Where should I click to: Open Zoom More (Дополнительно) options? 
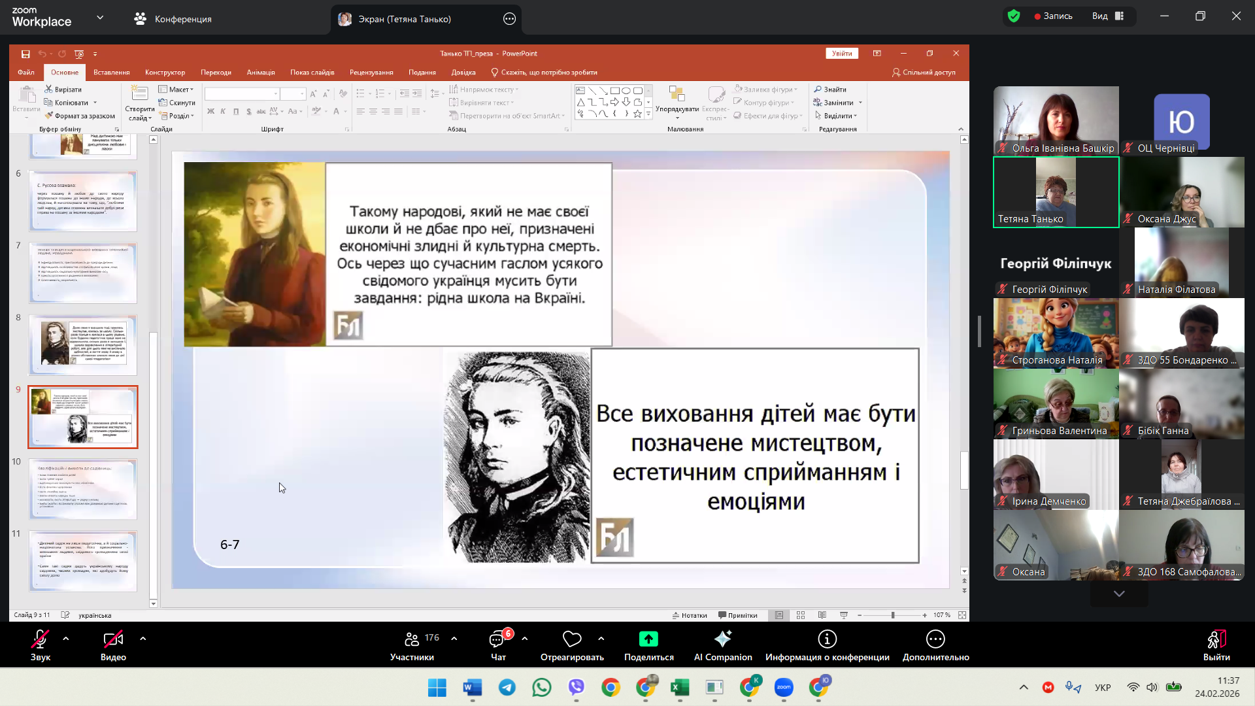pyautogui.click(x=936, y=645)
